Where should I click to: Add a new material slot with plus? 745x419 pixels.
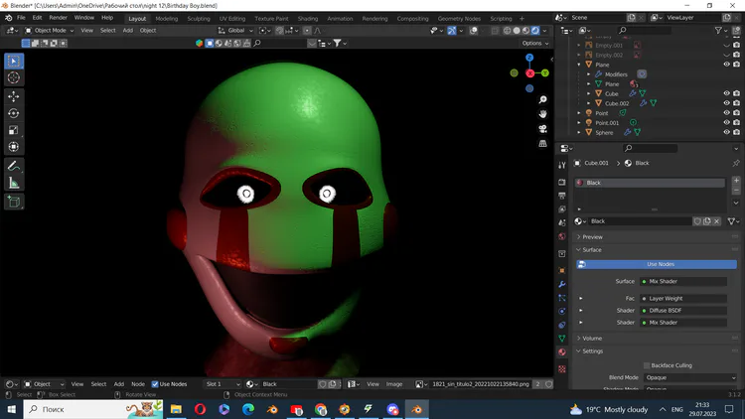(736, 181)
